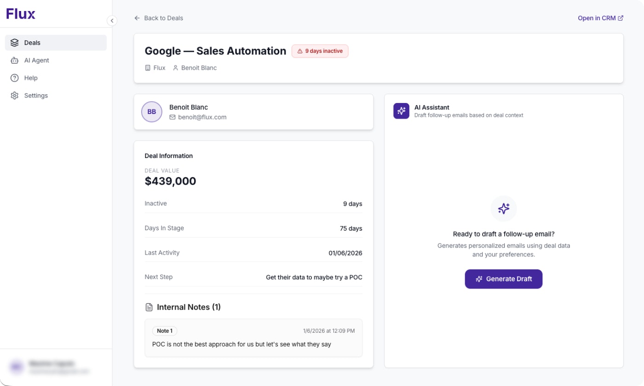Click the note timestamp 1/6/2026 at 12:09 PM
Image resolution: width=644 pixels, height=386 pixels.
pos(329,331)
